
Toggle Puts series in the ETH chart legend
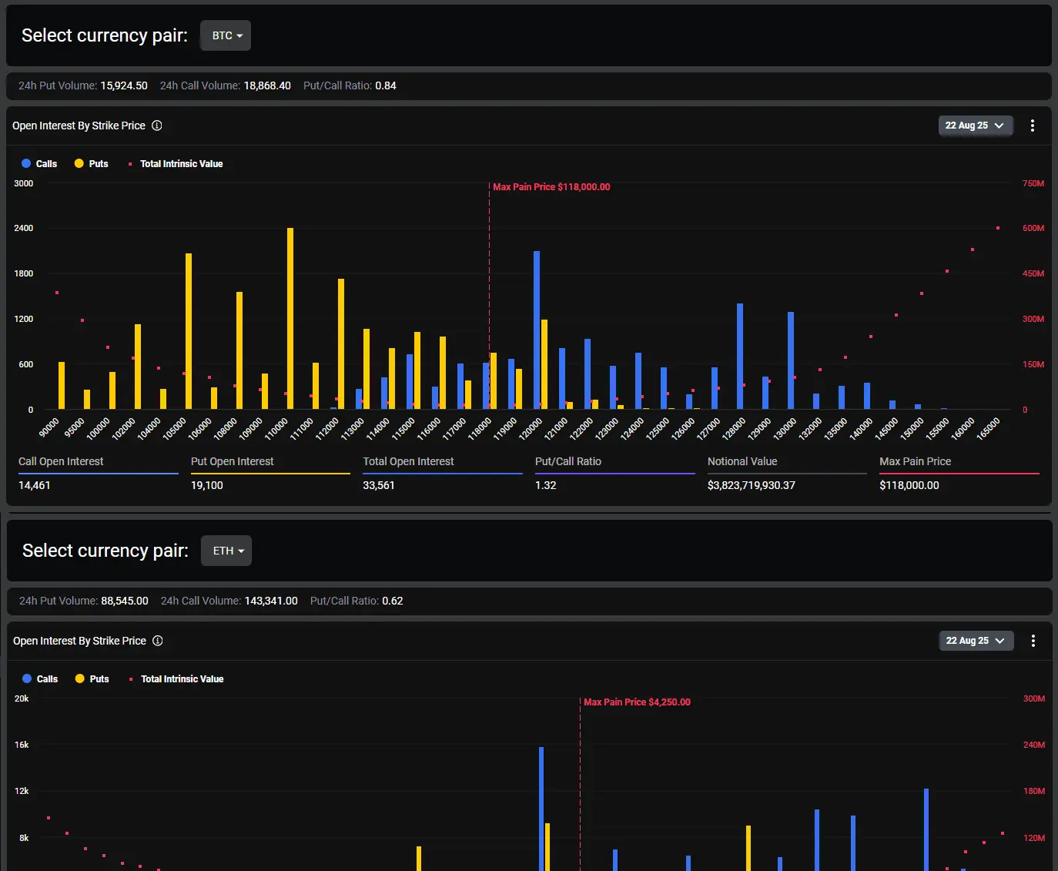pyautogui.click(x=92, y=678)
